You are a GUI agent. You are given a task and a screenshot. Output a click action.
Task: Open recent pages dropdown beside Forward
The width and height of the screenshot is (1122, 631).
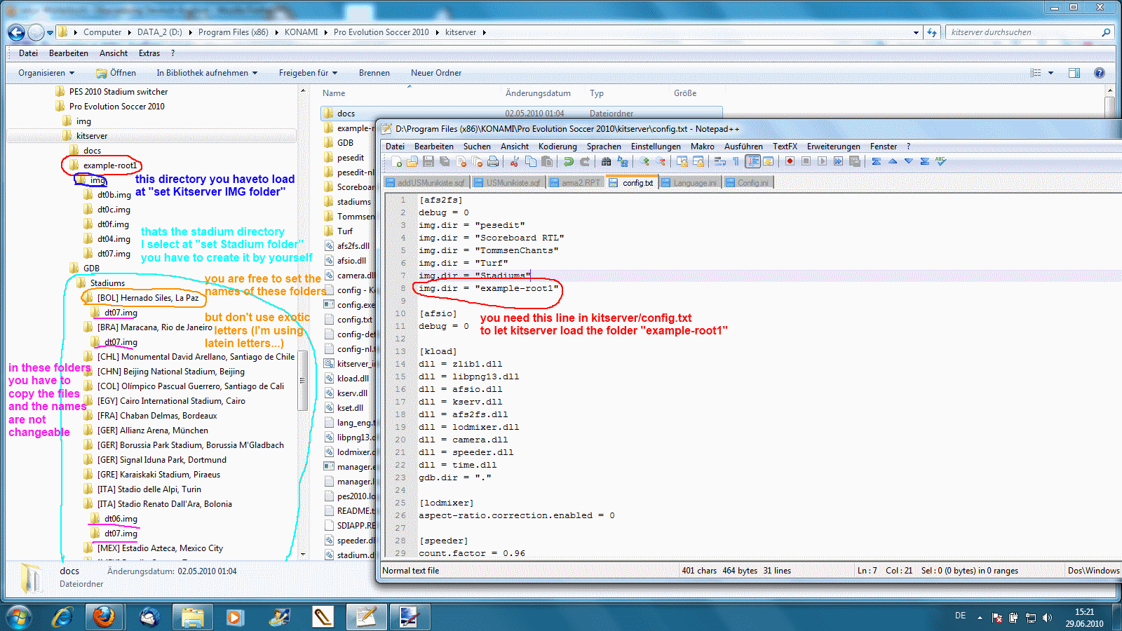(50, 32)
